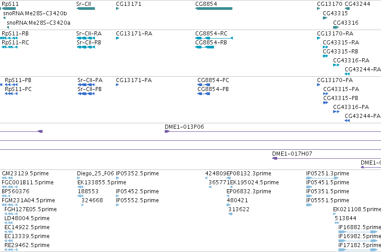The height and width of the screenshot is (252, 381).
Task: Select CG43315-PA protein label
Action: coord(341,89)
